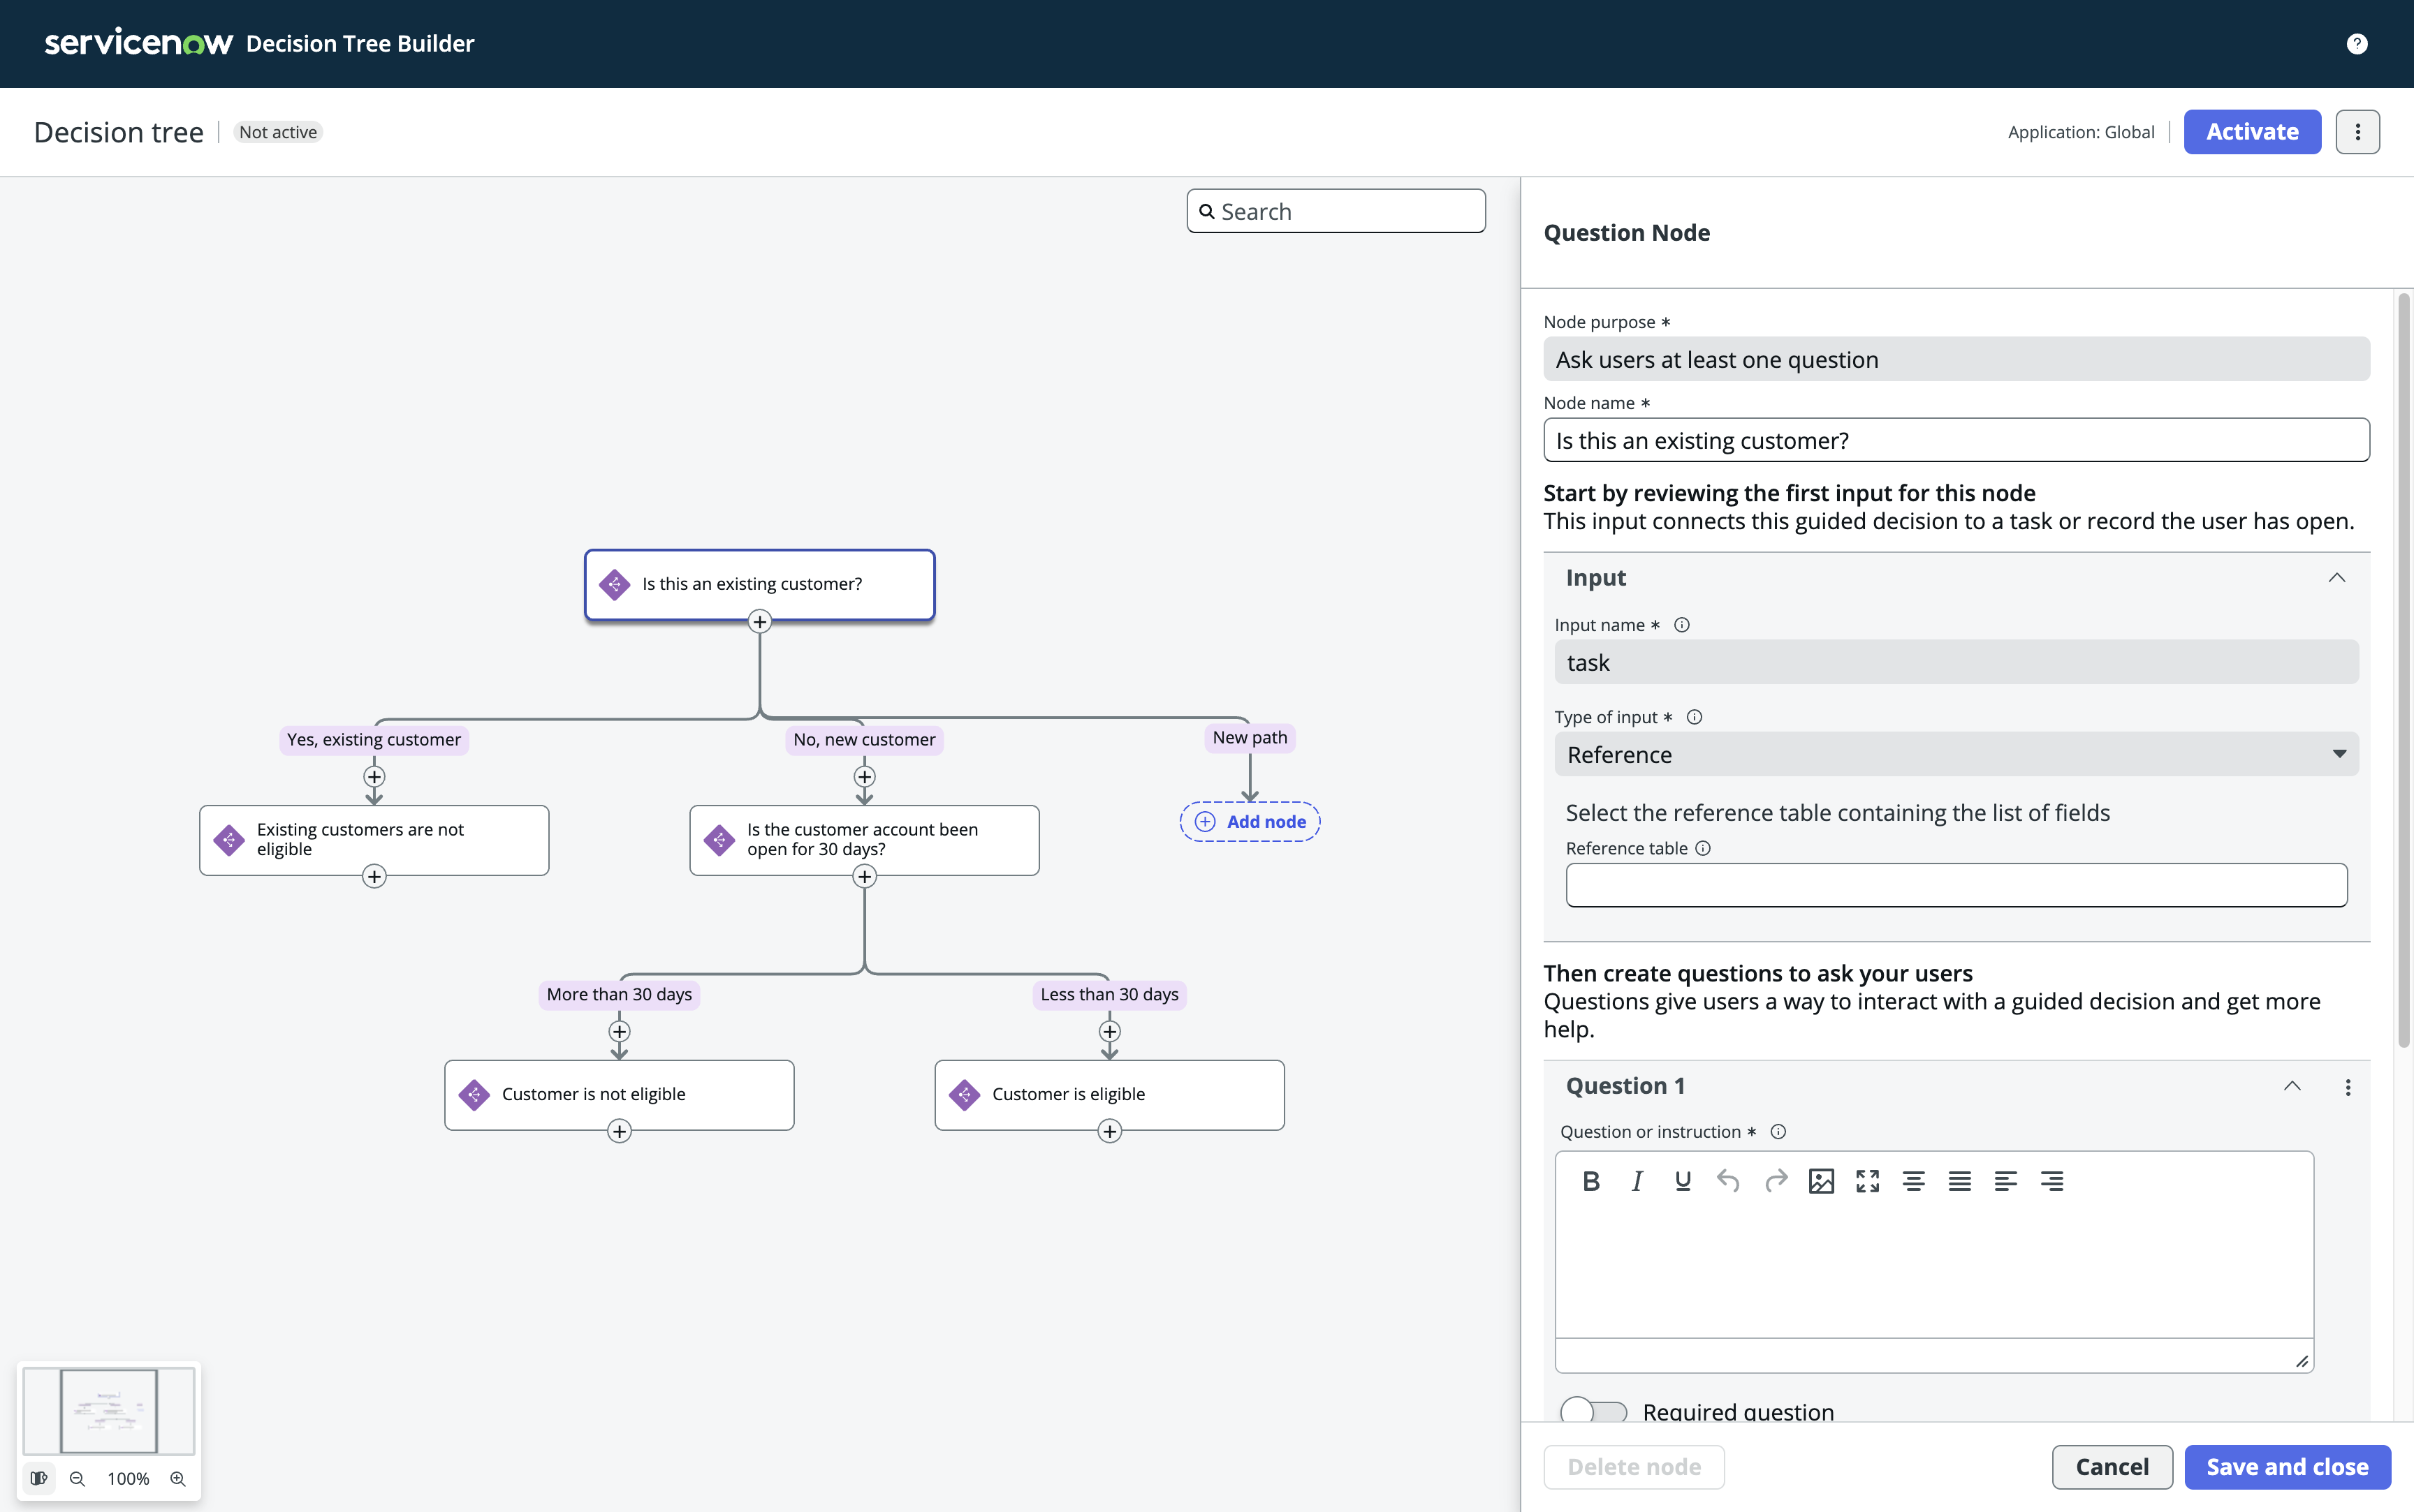
Task: Select 'Existing customers are not eligible' node
Action: coord(373,840)
